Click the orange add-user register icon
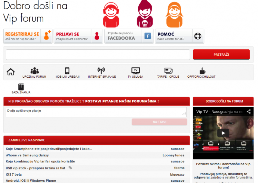The image size is (258, 183). coord(47,35)
